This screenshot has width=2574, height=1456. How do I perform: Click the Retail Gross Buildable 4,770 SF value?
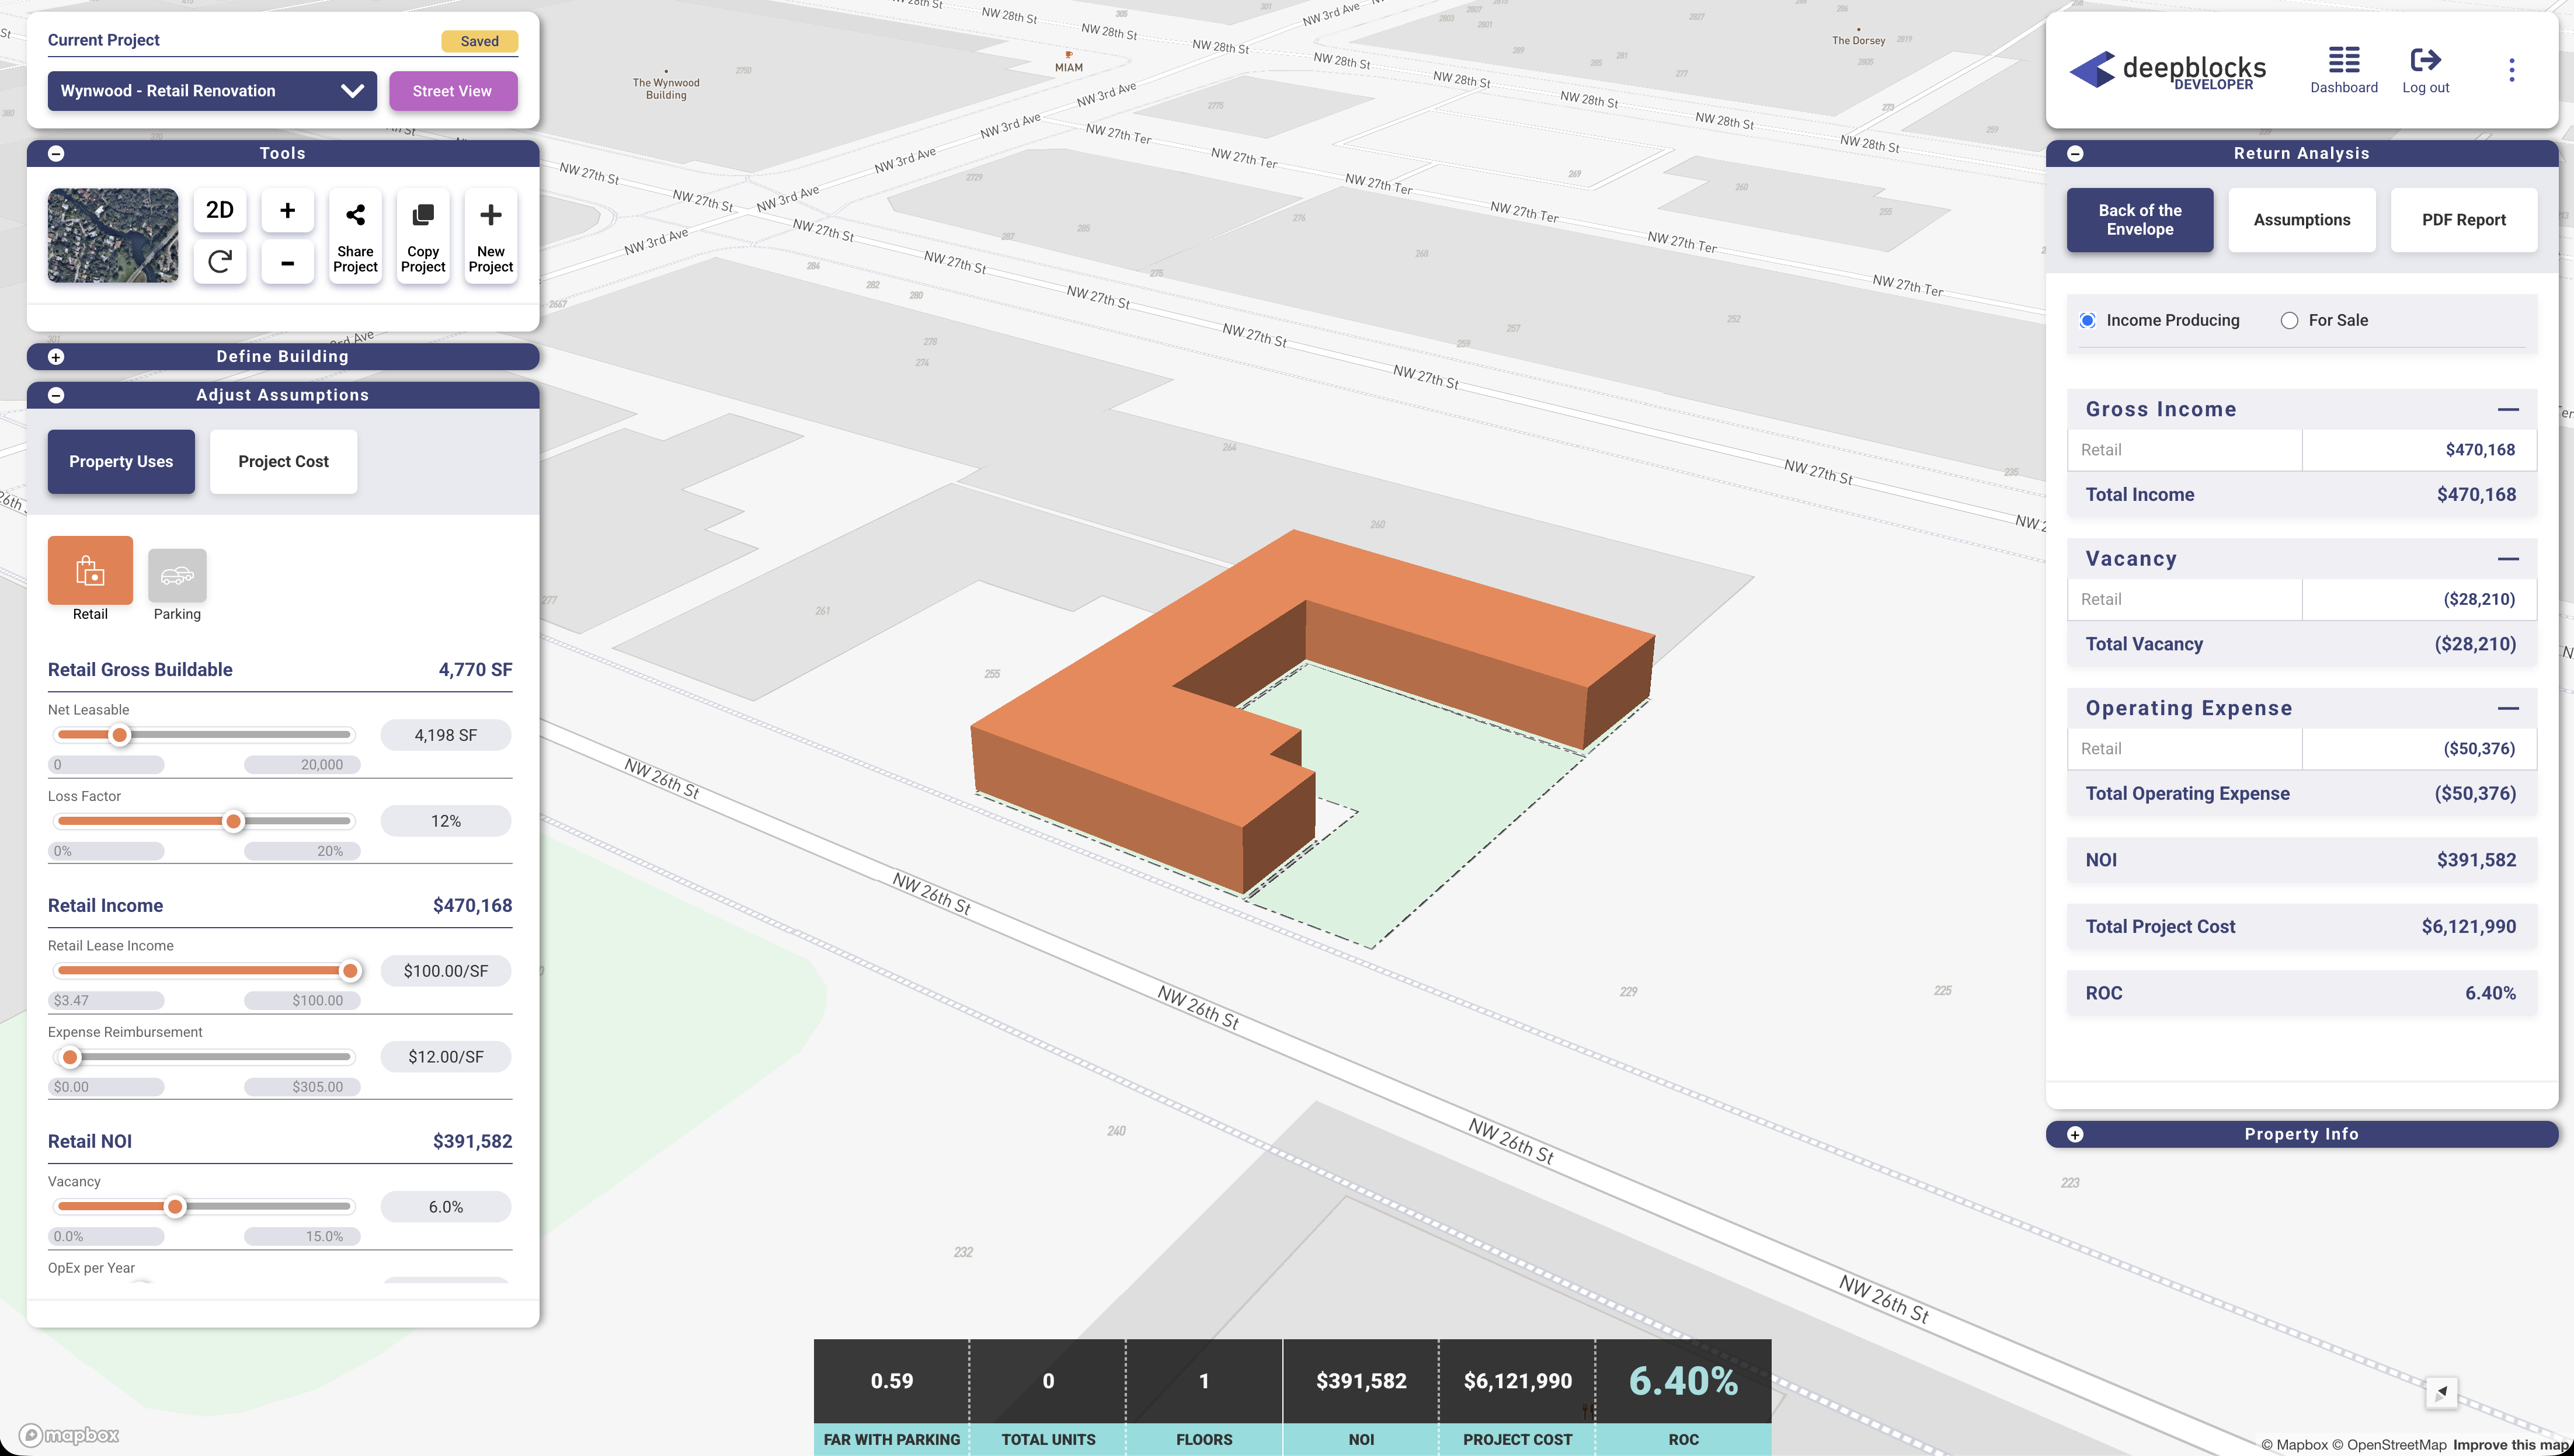pyautogui.click(x=475, y=670)
